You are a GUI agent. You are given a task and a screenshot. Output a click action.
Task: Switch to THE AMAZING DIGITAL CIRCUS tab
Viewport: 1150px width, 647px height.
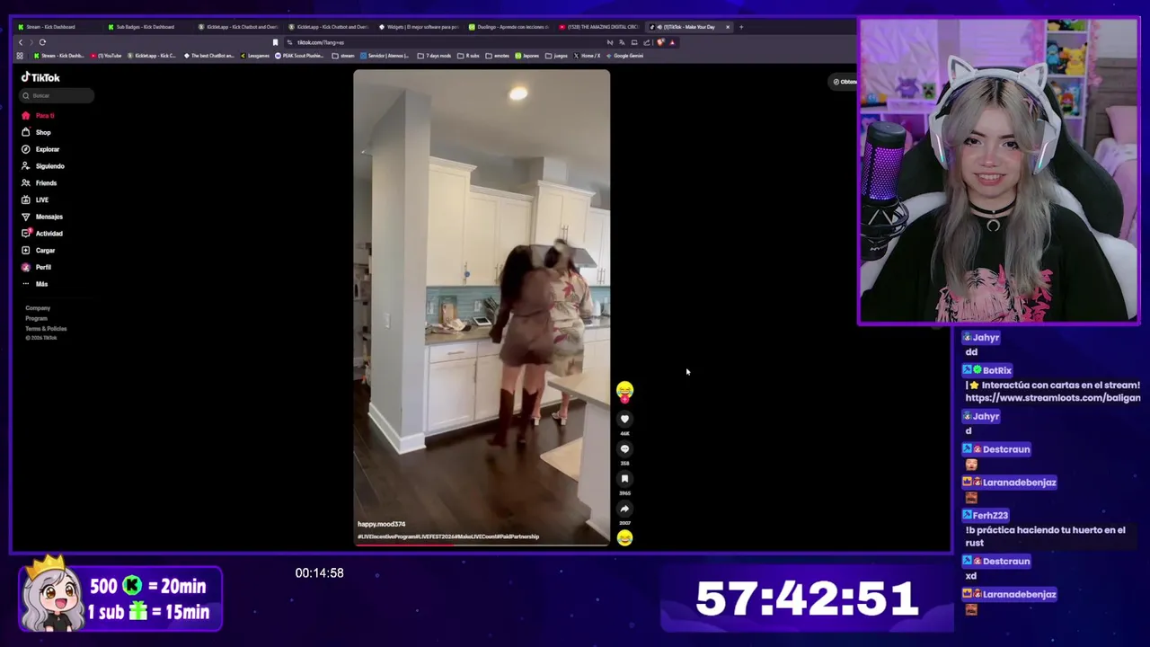point(598,27)
